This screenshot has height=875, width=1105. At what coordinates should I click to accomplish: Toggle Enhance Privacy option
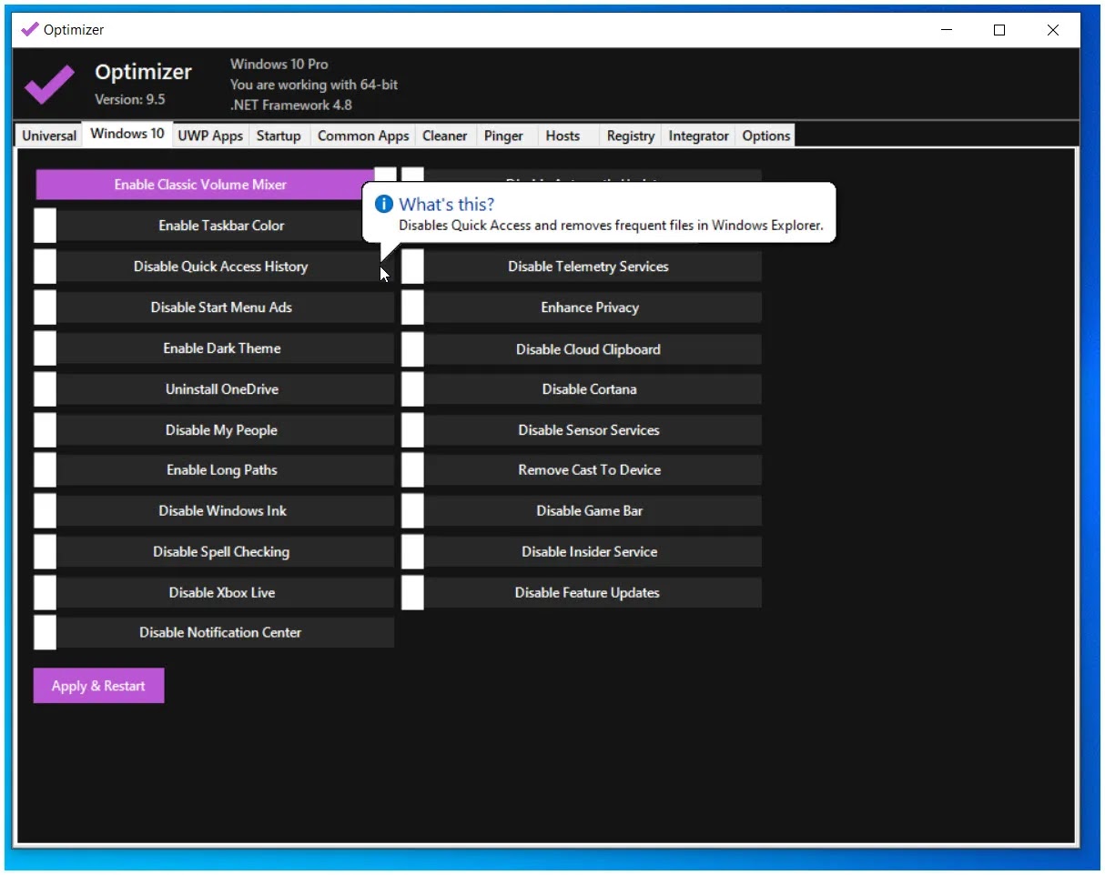(x=582, y=307)
